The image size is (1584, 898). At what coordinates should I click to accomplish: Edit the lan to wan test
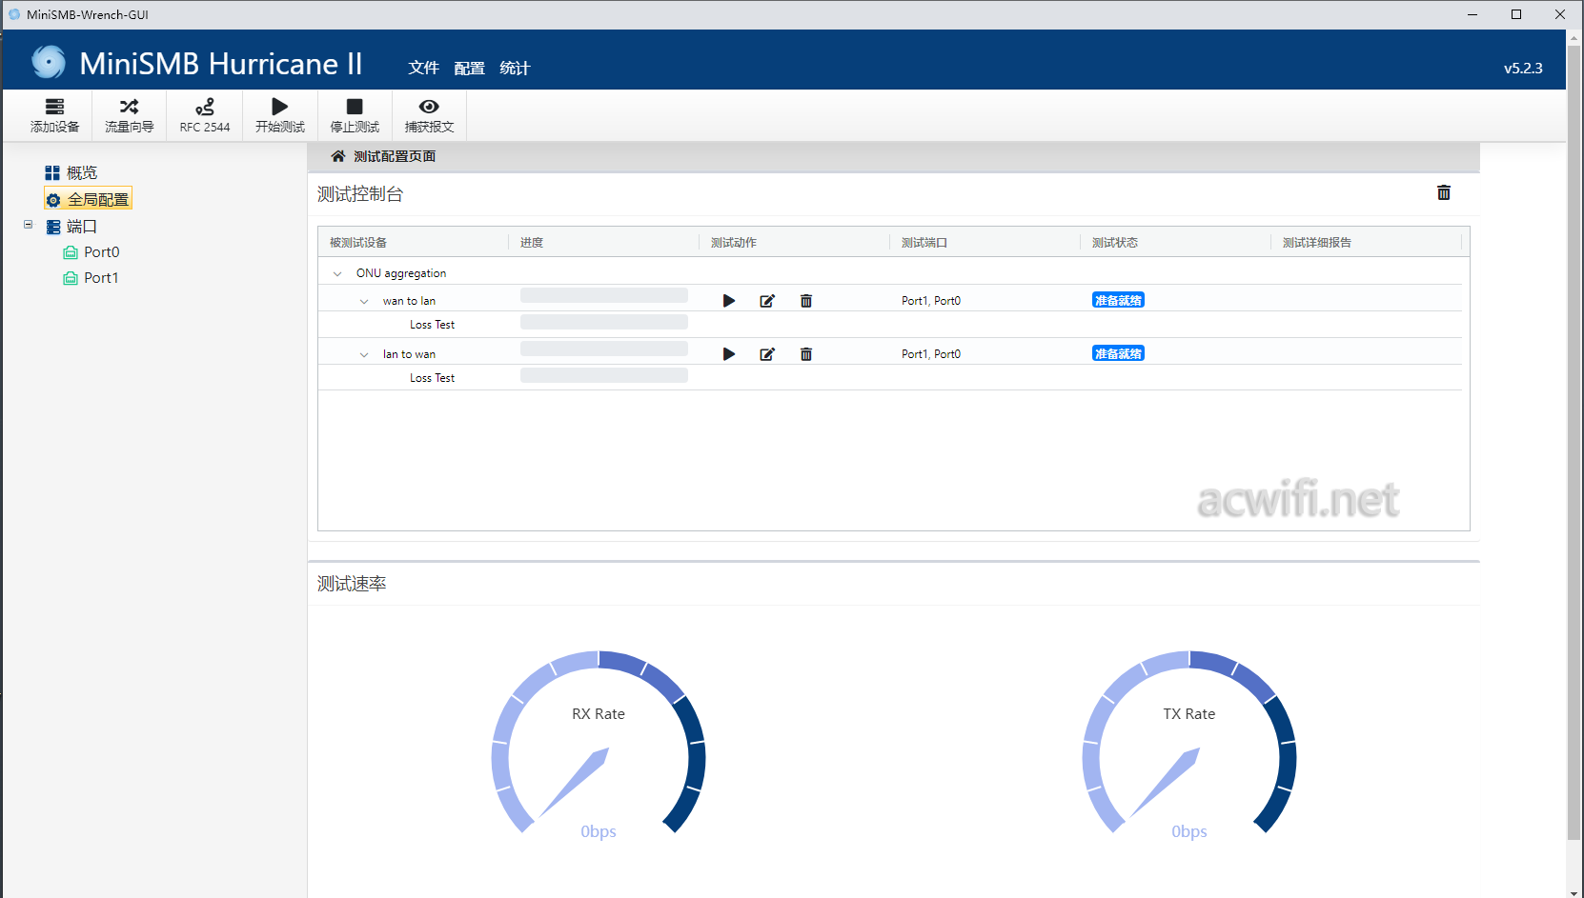767,354
